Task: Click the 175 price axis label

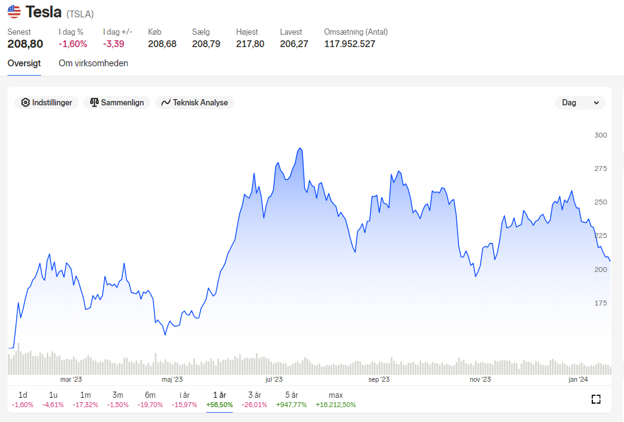Action: (600, 303)
